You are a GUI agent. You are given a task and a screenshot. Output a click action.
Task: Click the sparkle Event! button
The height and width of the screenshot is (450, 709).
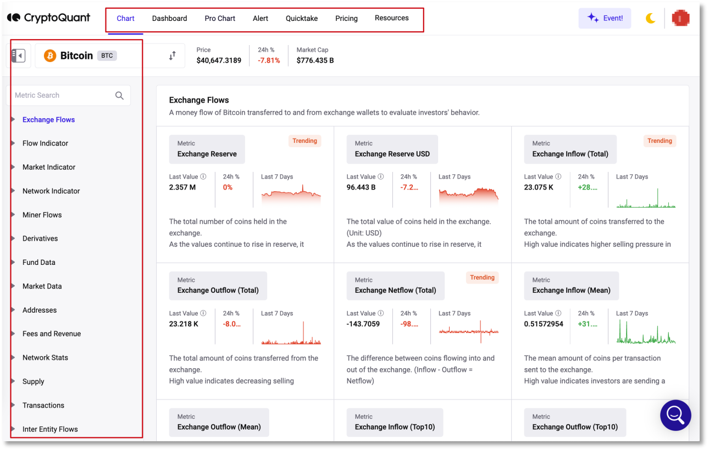tap(605, 18)
